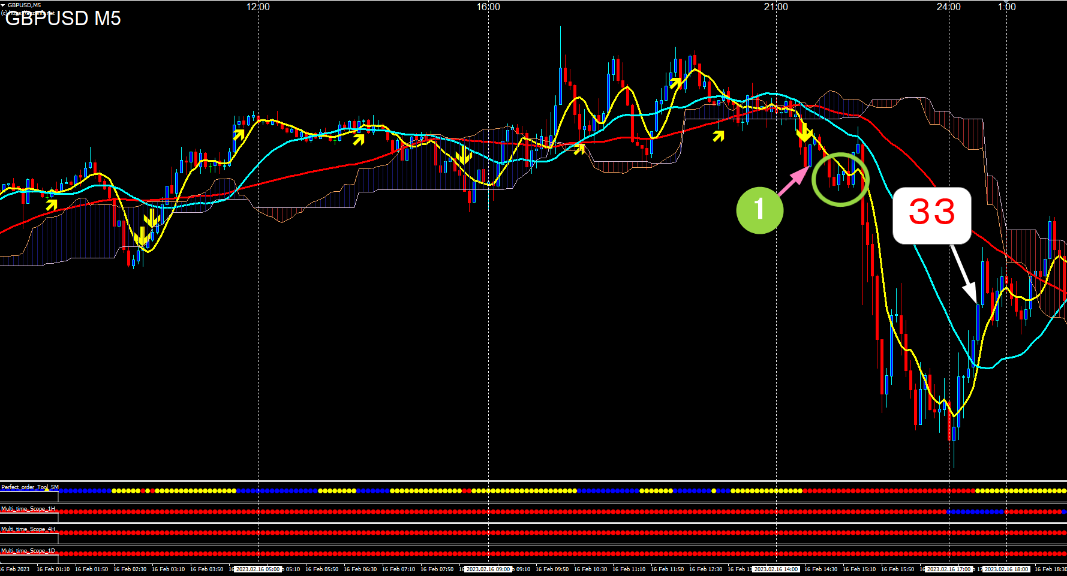
Task: Click the 16:00 time label at top
Action: click(488, 7)
